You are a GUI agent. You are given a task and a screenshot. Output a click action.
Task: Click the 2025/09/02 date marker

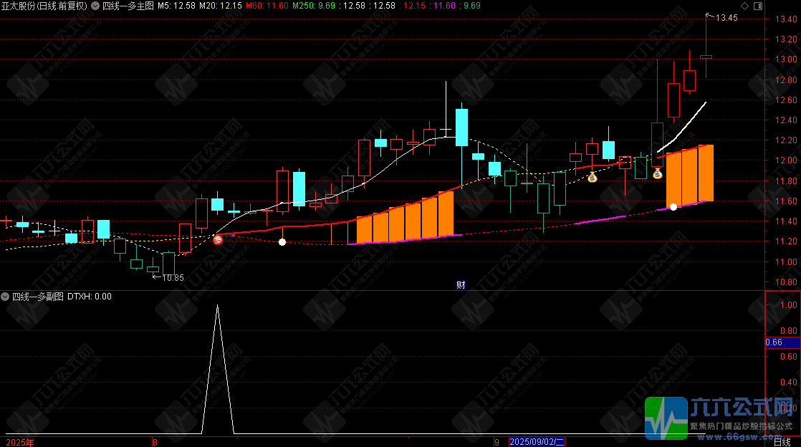click(x=537, y=442)
